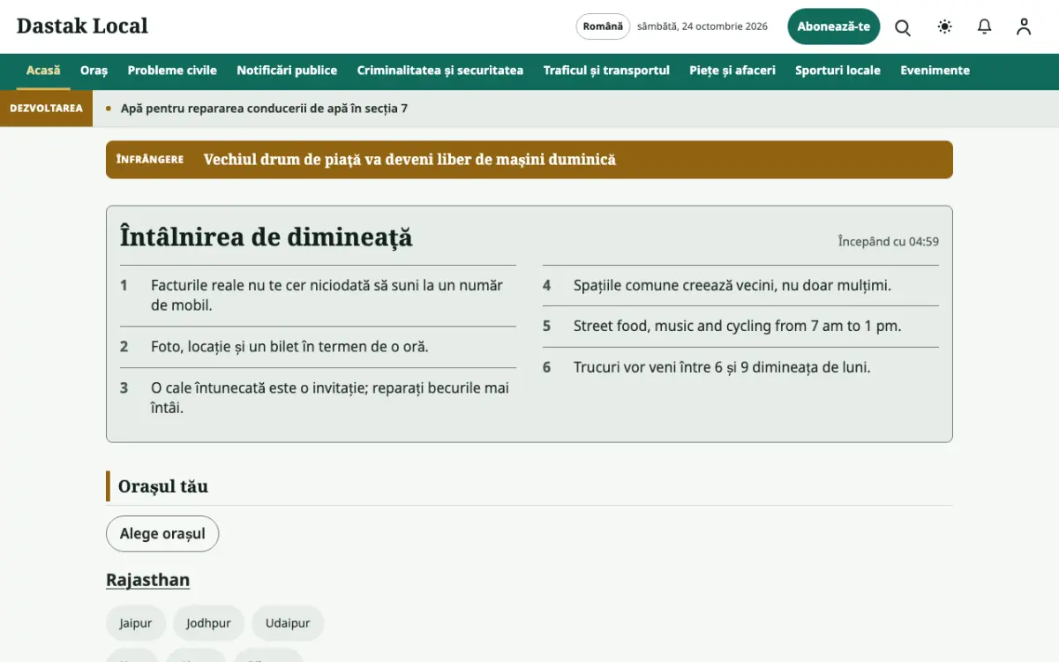
Task: Click the Întâlnirea de dimineață heading
Action: pos(266,237)
